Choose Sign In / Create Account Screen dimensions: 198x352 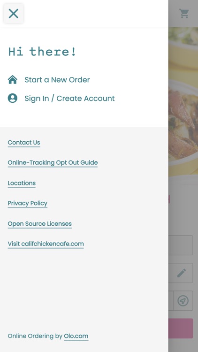coord(69,99)
